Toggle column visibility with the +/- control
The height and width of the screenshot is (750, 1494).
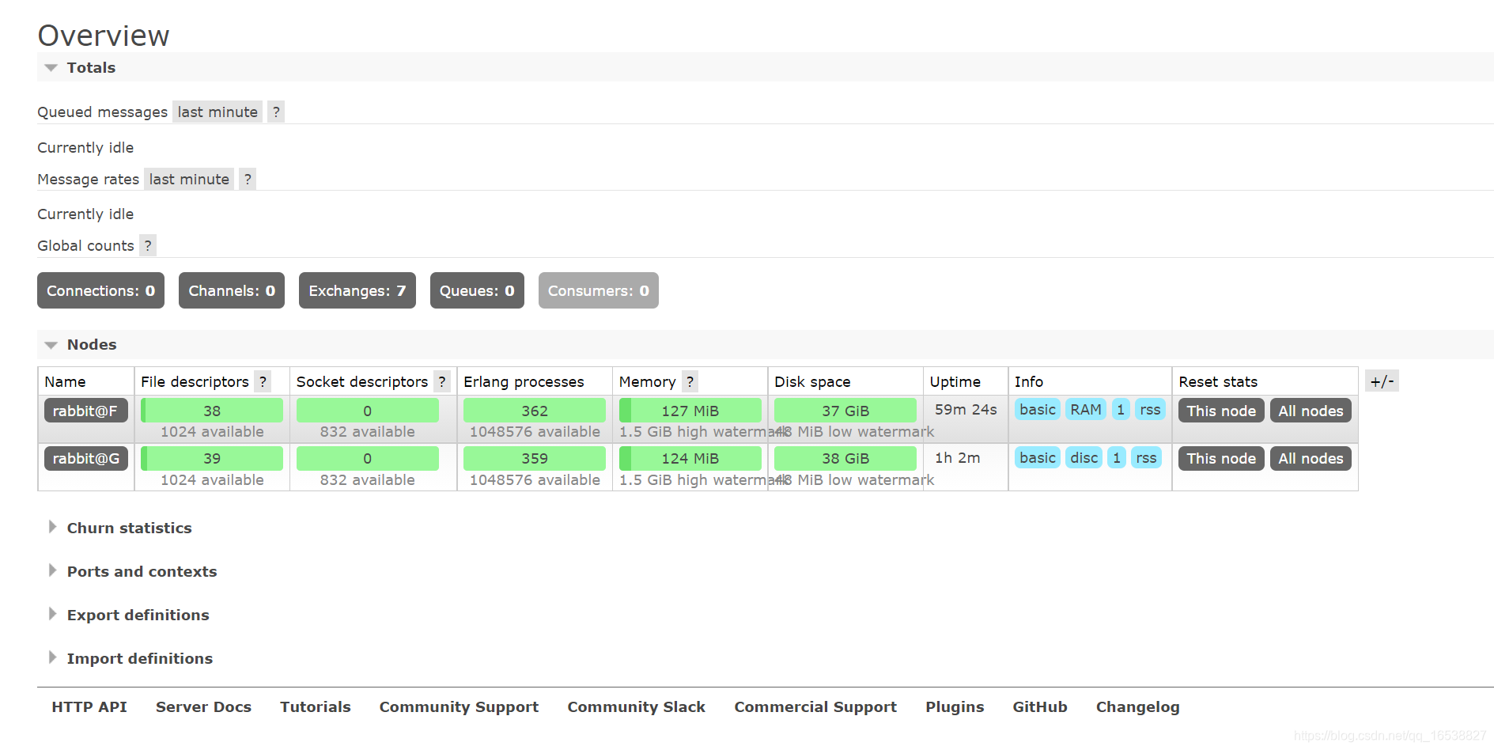pyautogui.click(x=1382, y=381)
